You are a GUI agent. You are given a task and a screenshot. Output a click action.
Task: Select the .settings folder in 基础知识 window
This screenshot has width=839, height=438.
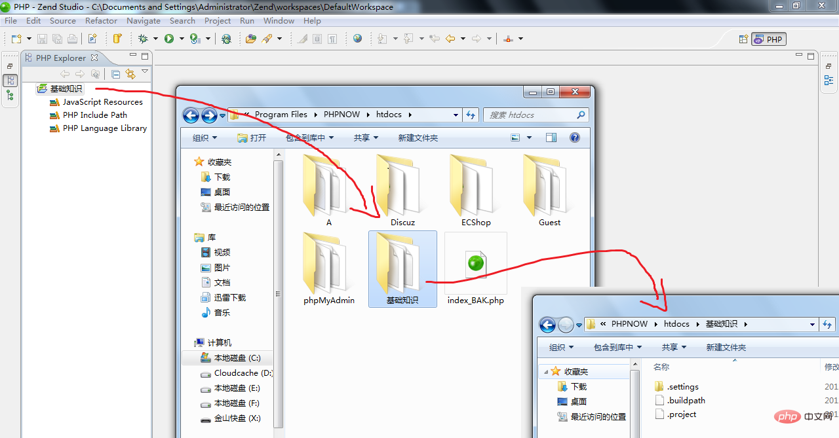click(x=676, y=386)
